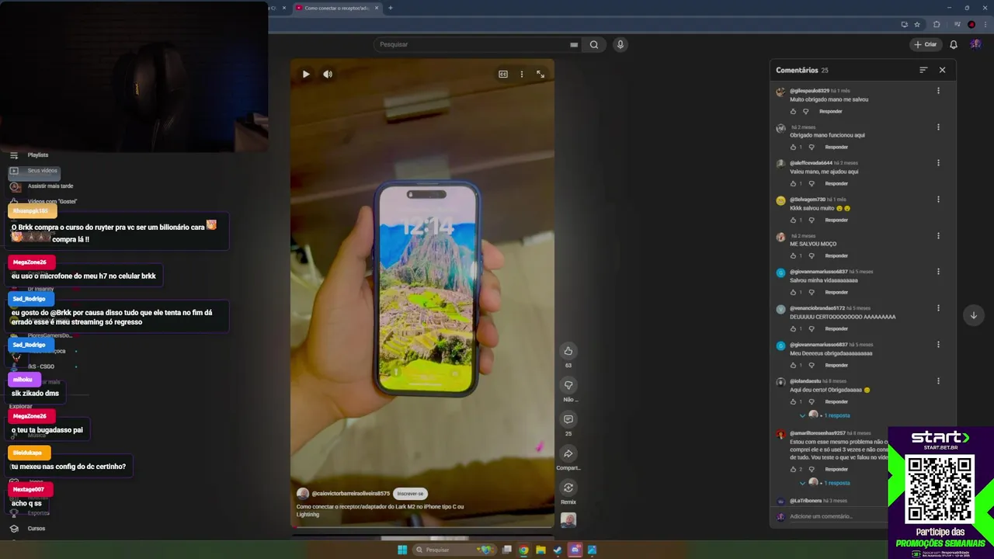Open Seus vídeos in YouTube sidebar
The width and height of the screenshot is (994, 559).
42,171
